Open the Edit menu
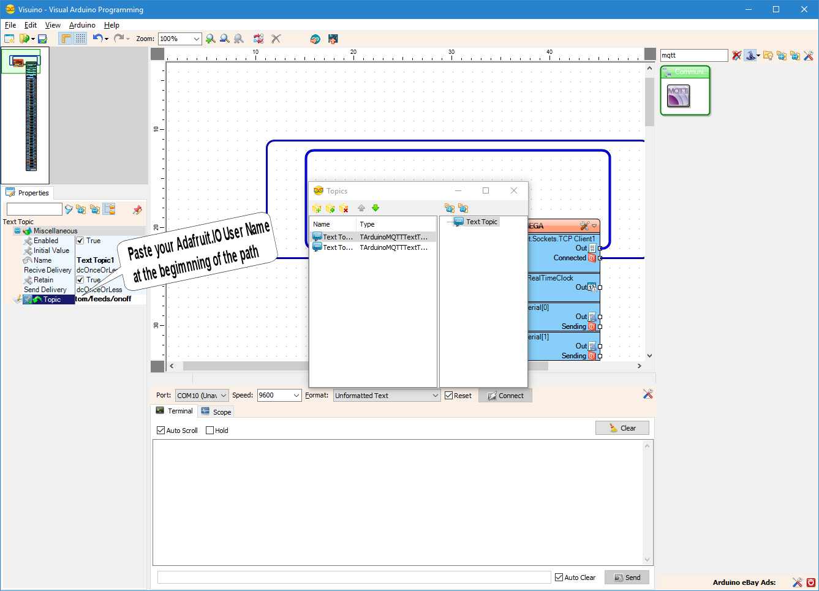 [x=31, y=25]
